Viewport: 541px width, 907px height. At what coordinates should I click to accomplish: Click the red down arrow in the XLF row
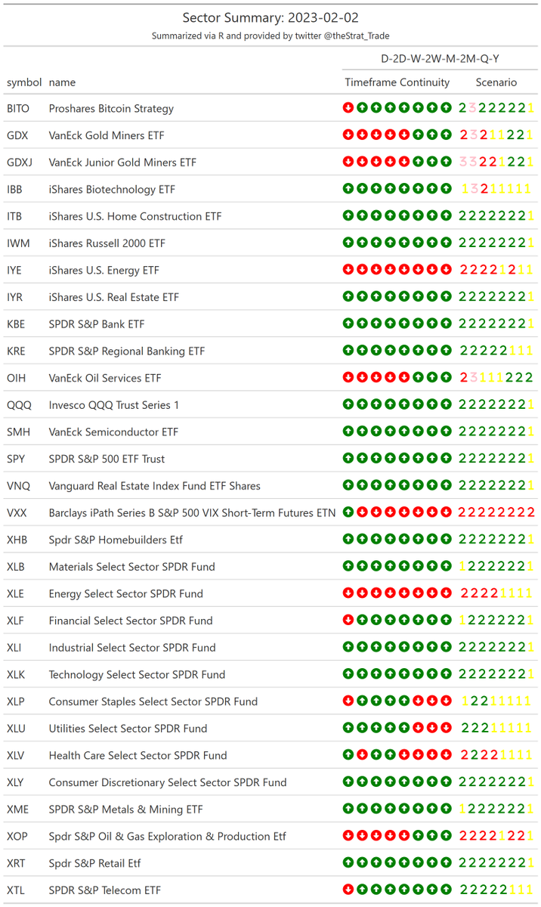(x=348, y=621)
